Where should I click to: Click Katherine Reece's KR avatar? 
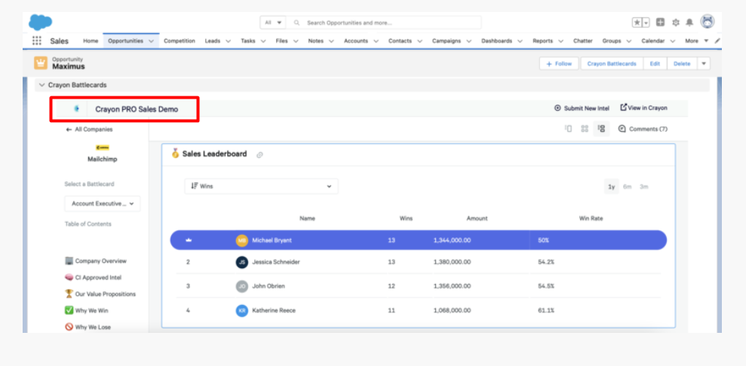click(241, 310)
